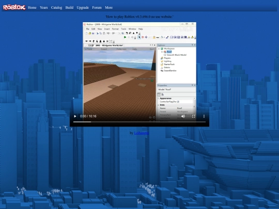Play the video with the play button
The image size is (279, 209).
point(75,116)
